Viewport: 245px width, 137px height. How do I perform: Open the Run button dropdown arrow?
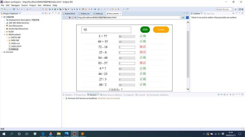click(x=57, y=9)
